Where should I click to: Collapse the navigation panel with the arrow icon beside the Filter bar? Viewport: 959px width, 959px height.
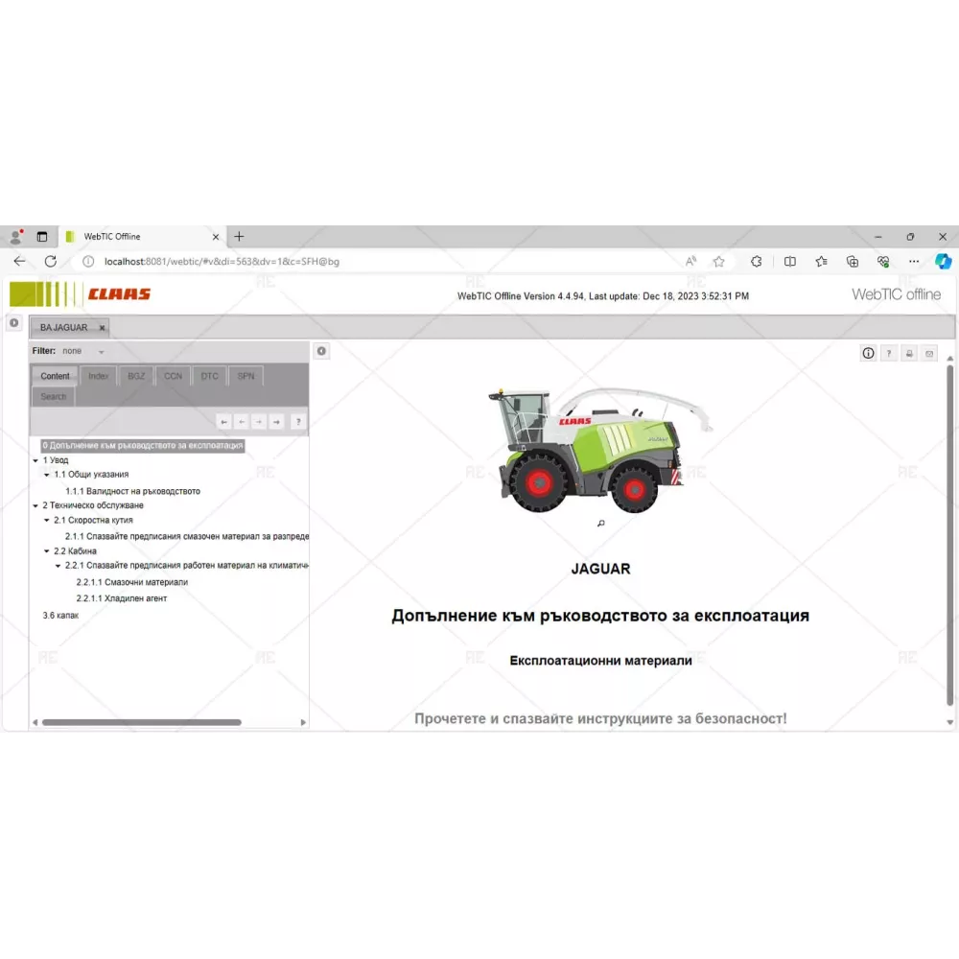pyautogui.click(x=321, y=351)
